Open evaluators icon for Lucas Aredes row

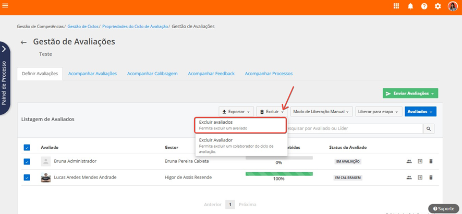(x=409, y=177)
